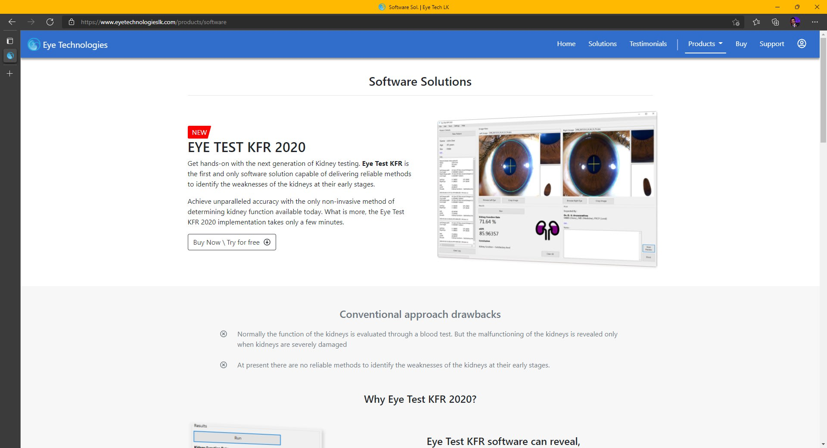This screenshot has height=448, width=827.
Task: Open browser Settings and more menu
Action: (815, 22)
